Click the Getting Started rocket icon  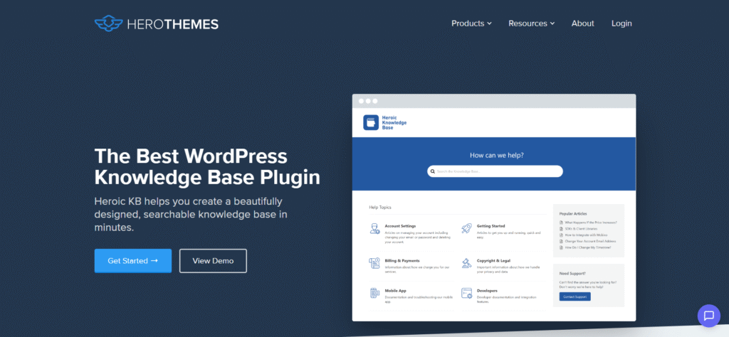467,228
